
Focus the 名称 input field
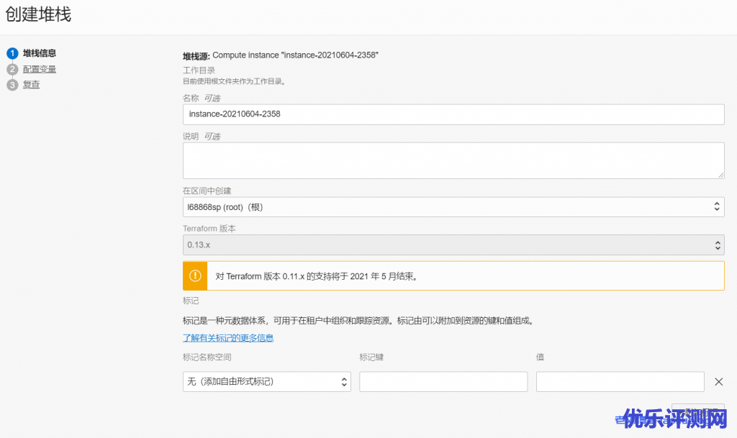pyautogui.click(x=453, y=114)
